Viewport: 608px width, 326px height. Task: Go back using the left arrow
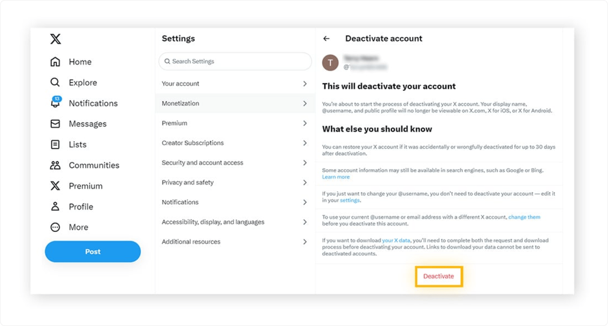tap(326, 39)
